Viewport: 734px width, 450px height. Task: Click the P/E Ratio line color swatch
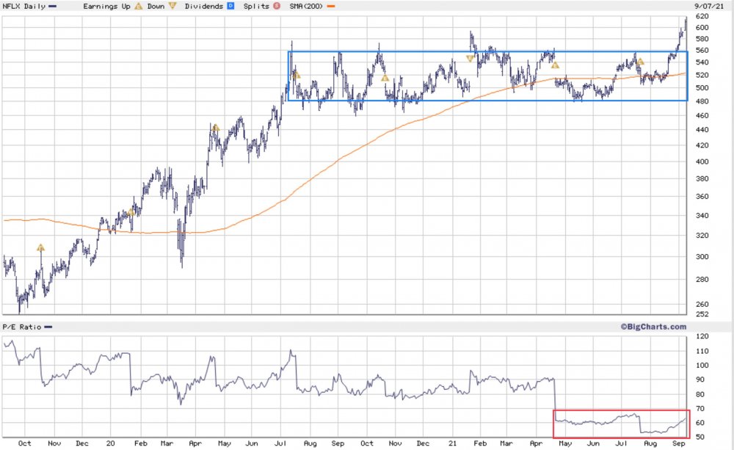point(48,327)
